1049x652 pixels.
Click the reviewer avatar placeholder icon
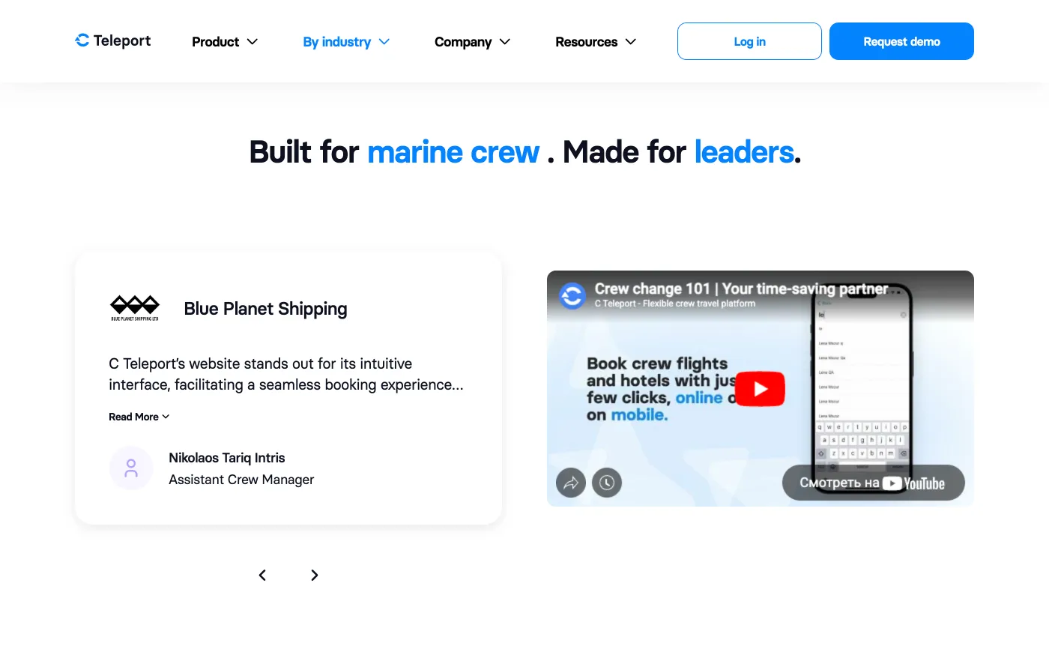[131, 468]
